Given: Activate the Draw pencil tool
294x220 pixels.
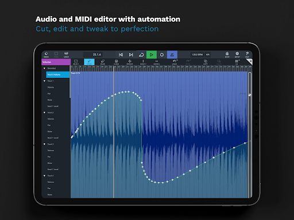Looking at the screenshot, I should (x=89, y=62).
